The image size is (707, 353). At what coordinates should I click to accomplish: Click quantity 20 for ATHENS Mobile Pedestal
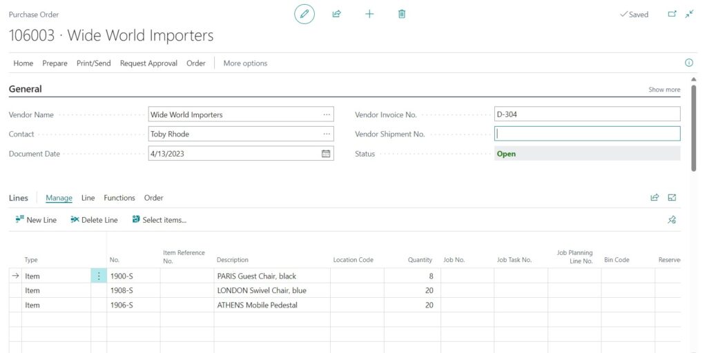pos(412,305)
